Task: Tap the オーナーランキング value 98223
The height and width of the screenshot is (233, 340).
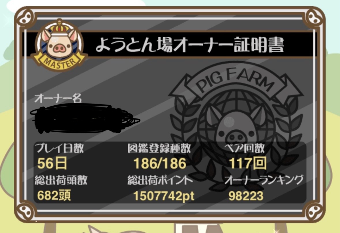Action: [x=246, y=196]
